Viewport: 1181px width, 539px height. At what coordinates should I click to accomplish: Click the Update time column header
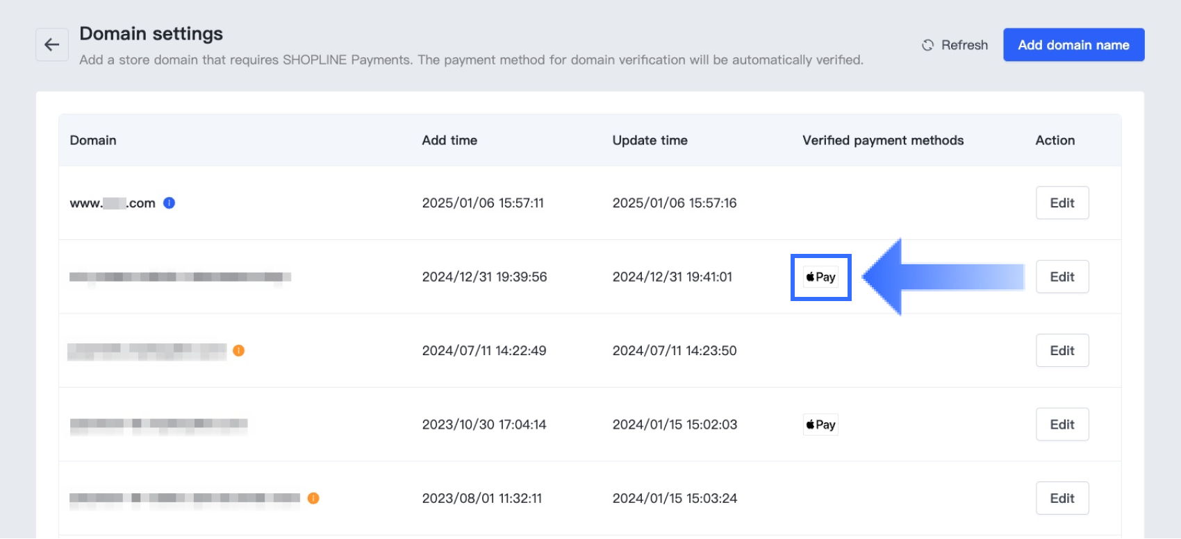pyautogui.click(x=650, y=140)
